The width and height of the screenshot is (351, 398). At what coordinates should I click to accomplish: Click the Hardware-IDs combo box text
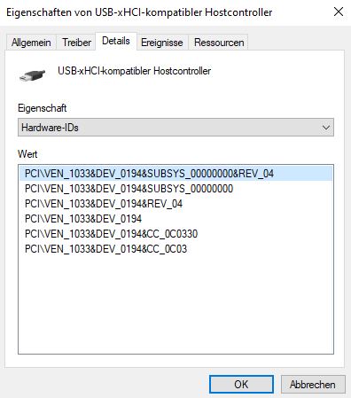point(50,128)
